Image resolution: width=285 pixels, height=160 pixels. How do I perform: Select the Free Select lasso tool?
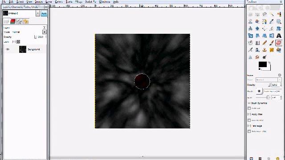point(265,14)
